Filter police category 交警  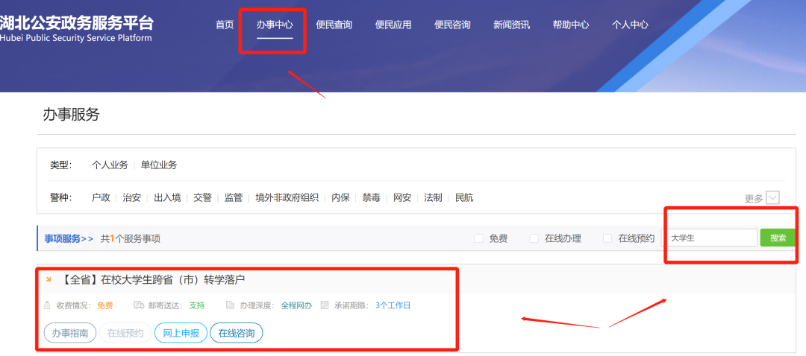(x=202, y=197)
